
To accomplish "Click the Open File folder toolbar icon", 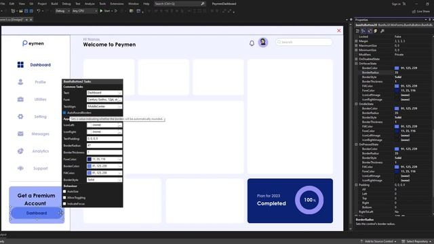I will coord(21,11).
